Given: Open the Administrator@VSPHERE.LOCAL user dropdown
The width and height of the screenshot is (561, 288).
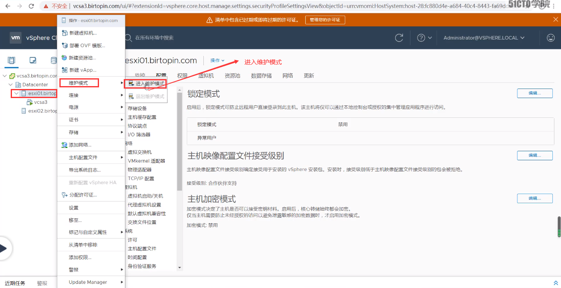Looking at the screenshot, I should pos(484,37).
